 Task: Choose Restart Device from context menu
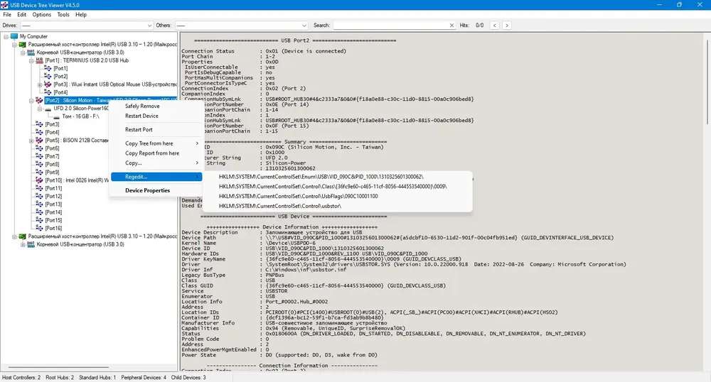tap(156, 116)
